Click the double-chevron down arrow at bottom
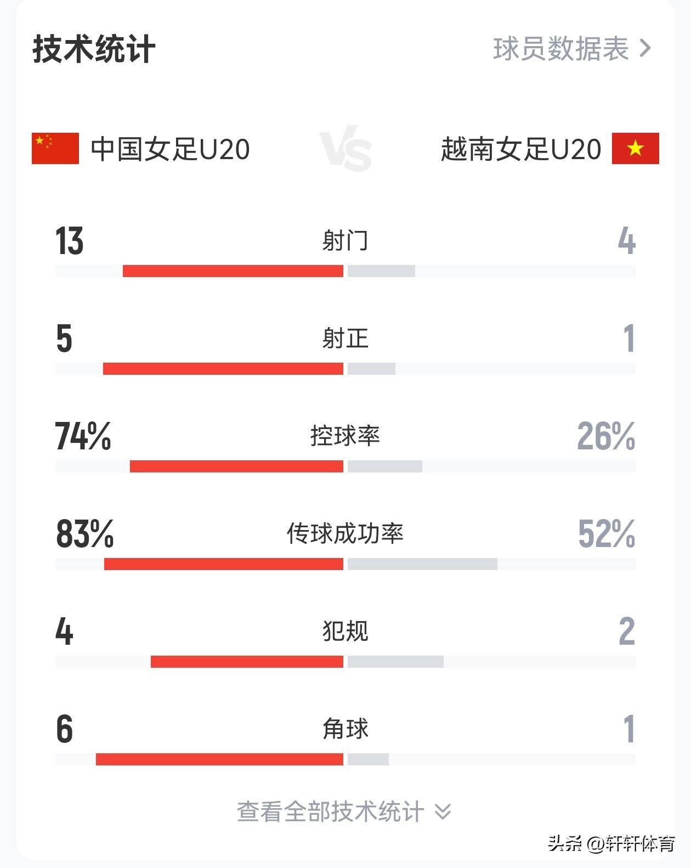The image size is (691, 868). 443,811
